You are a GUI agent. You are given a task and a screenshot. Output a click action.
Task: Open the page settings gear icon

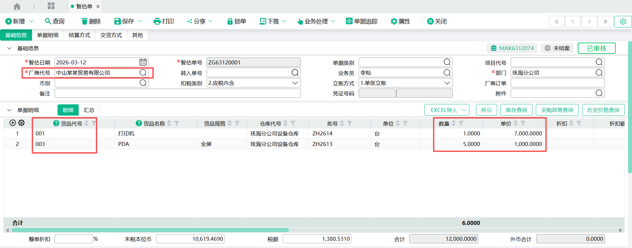coord(623,21)
